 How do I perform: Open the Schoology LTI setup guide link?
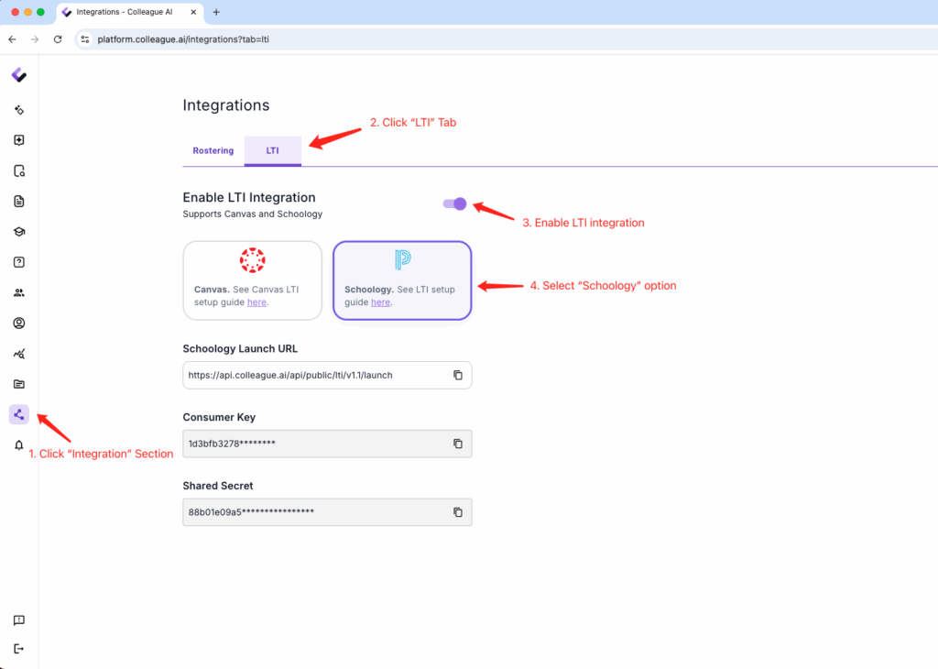380,302
